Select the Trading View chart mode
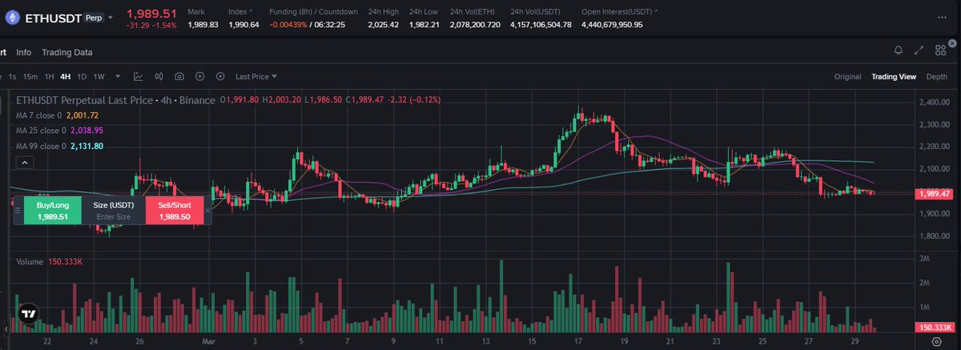 (x=894, y=77)
